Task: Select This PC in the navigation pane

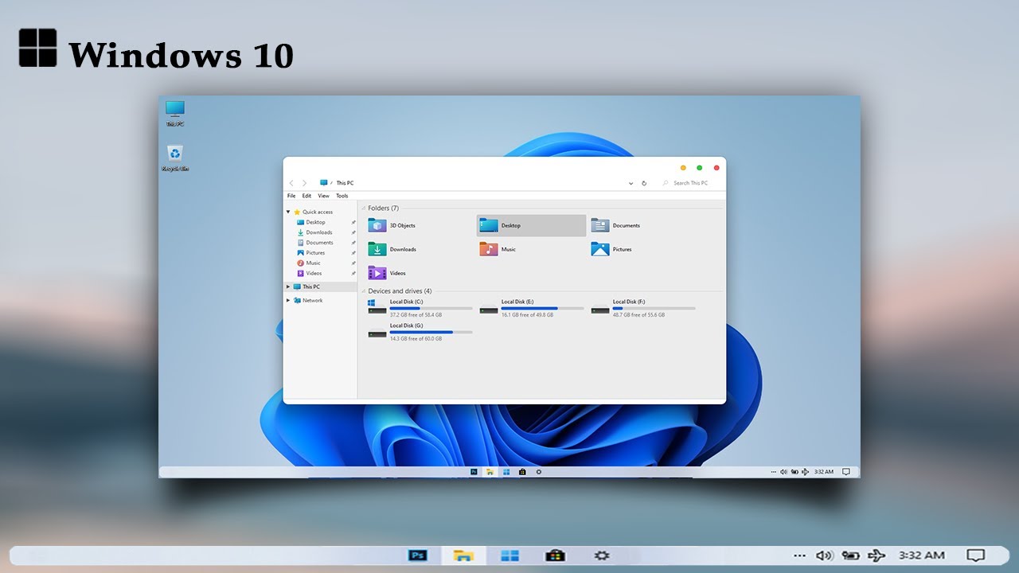Action: [x=321, y=286]
